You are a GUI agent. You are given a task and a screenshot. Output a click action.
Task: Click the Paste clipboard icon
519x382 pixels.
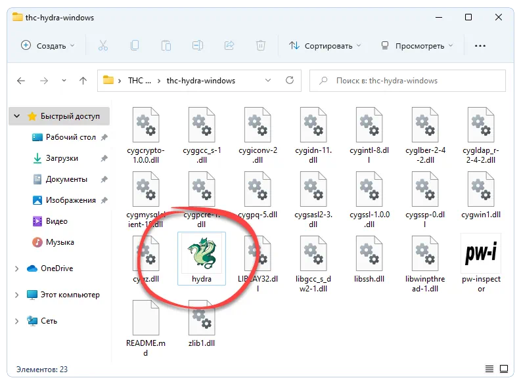tap(166, 45)
